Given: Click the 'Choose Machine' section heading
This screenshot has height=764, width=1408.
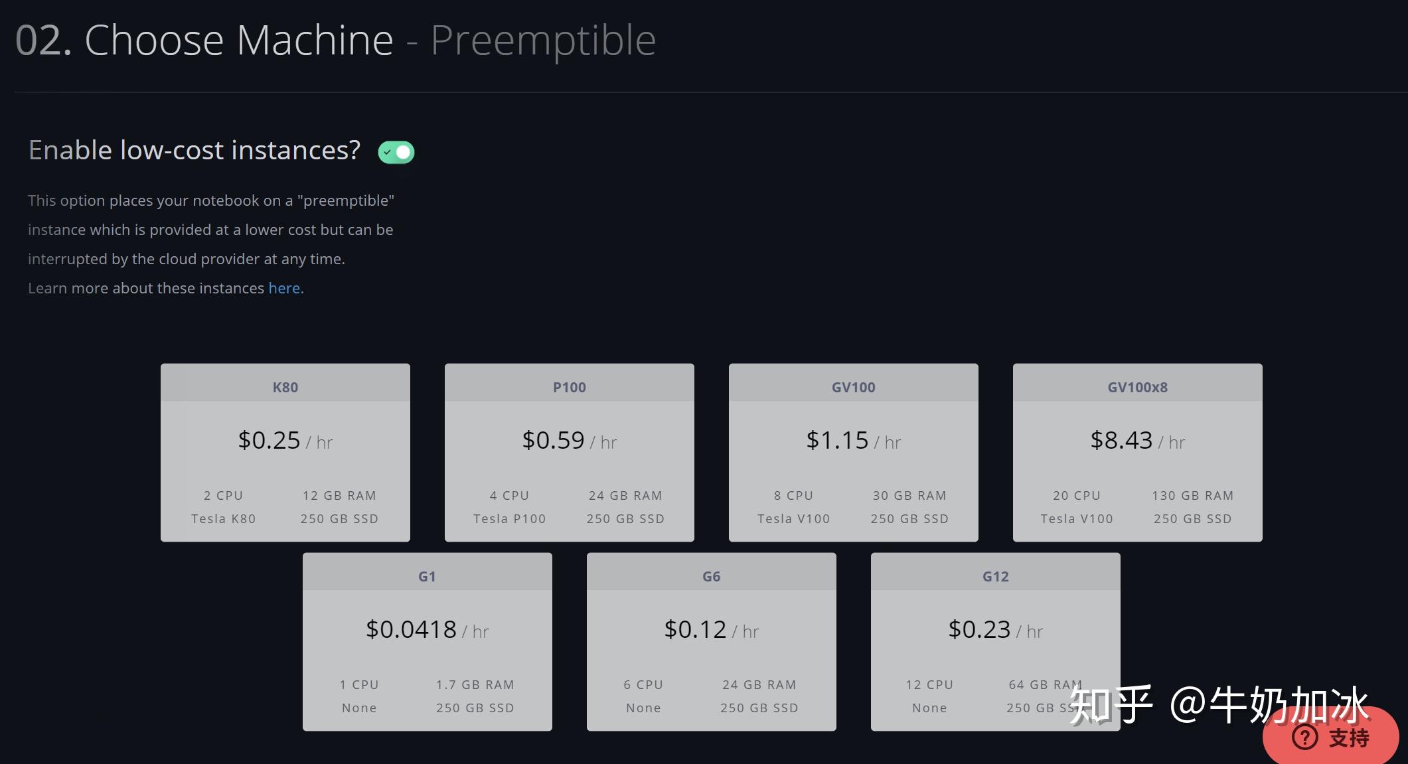Looking at the screenshot, I should tap(238, 40).
